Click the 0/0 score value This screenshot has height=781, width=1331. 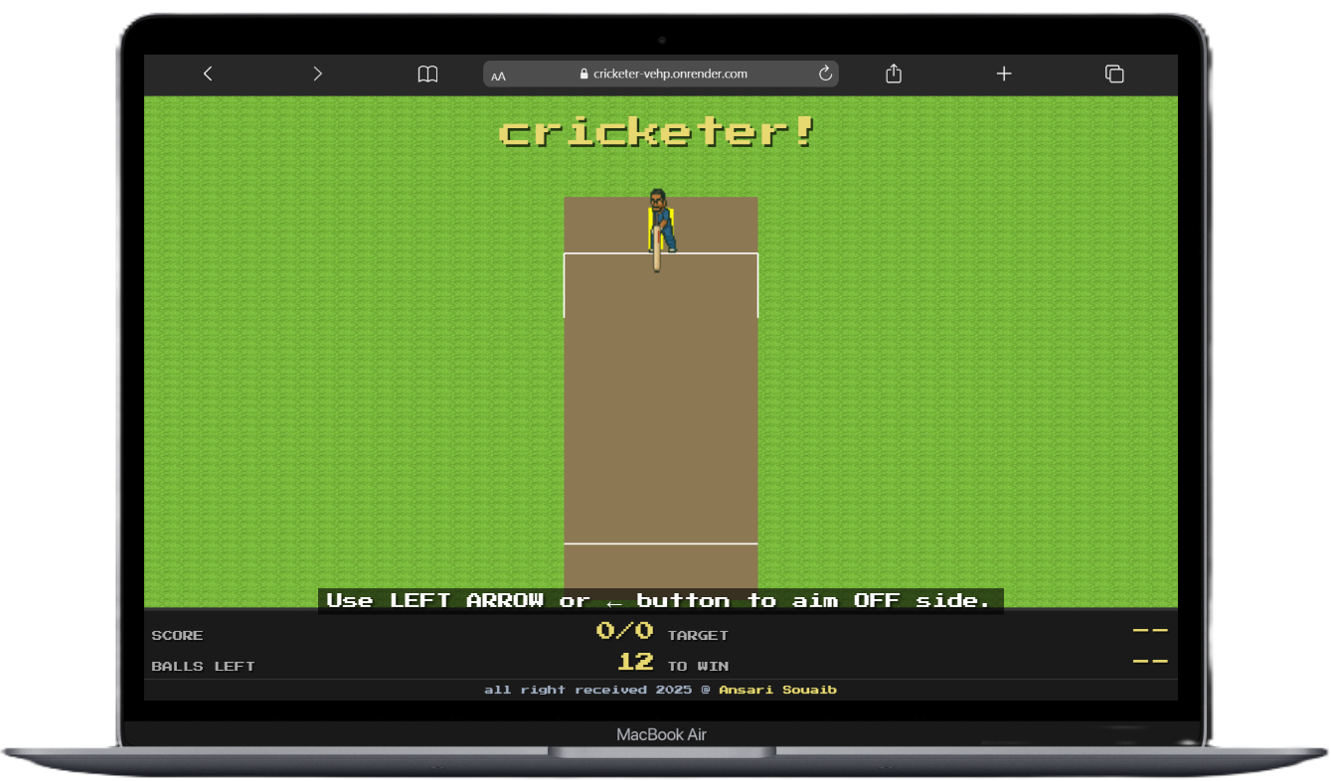pyautogui.click(x=624, y=630)
